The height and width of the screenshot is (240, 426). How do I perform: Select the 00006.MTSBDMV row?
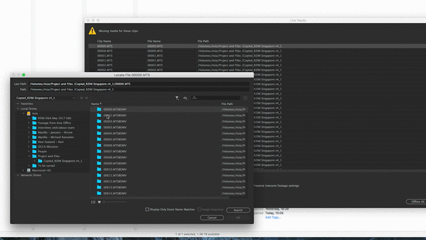168,145
